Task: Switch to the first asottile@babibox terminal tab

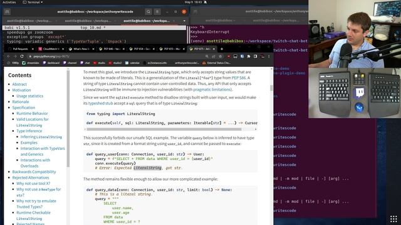Action: tap(29, 21)
